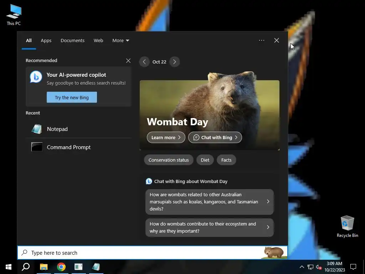Click Try the new Bing button

[72, 97]
